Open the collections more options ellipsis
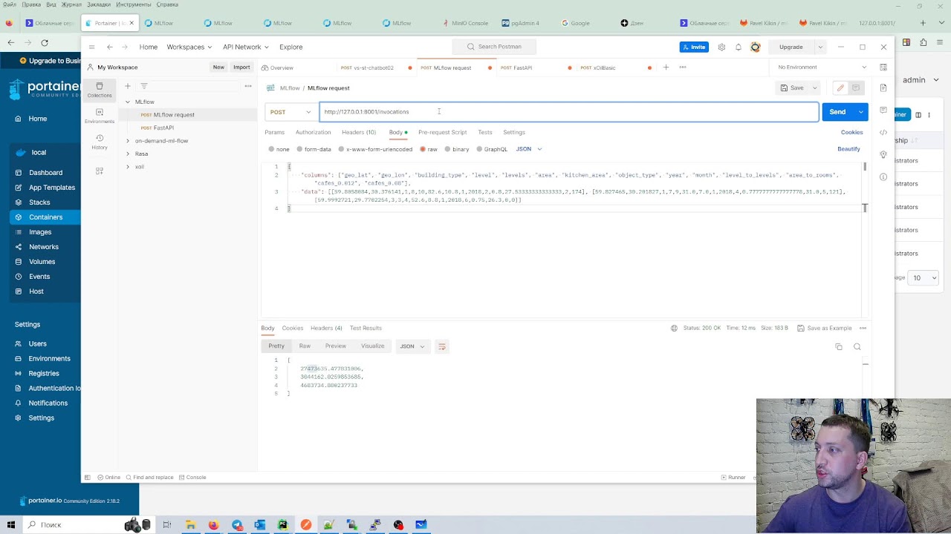 click(x=248, y=86)
